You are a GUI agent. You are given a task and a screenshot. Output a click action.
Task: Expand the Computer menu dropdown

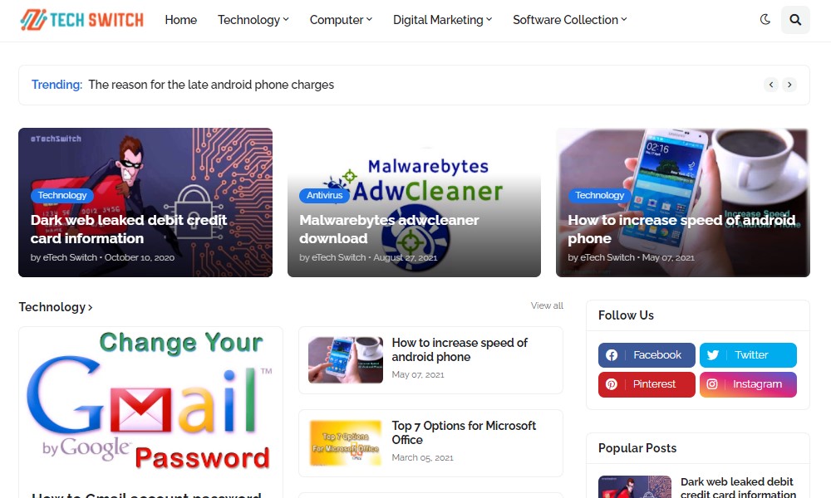point(341,20)
